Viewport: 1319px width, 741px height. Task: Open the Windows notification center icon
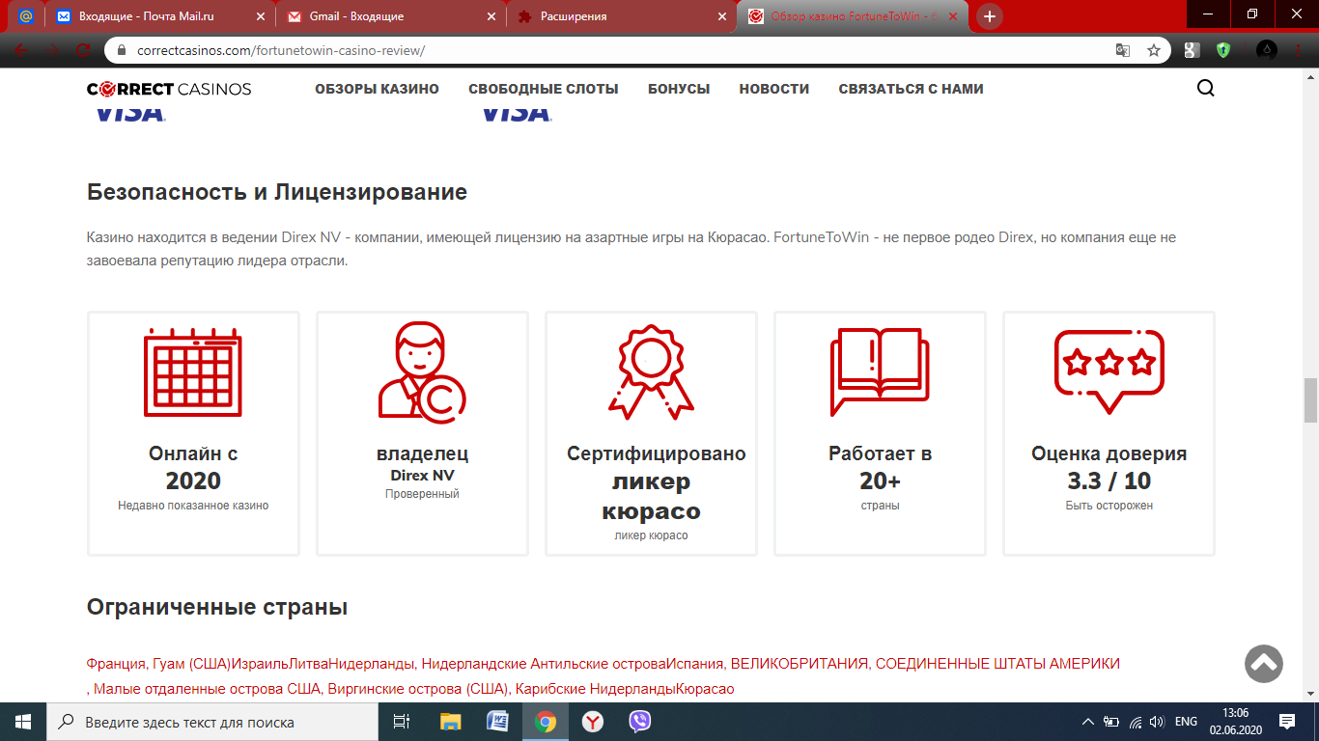point(1286,722)
